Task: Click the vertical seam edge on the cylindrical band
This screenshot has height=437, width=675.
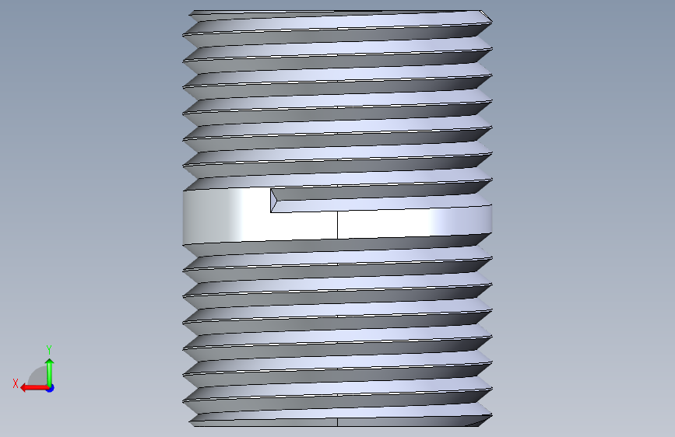Action: (x=338, y=225)
